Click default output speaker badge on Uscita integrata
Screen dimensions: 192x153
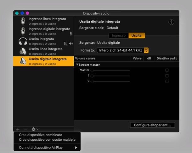pos(71,44)
